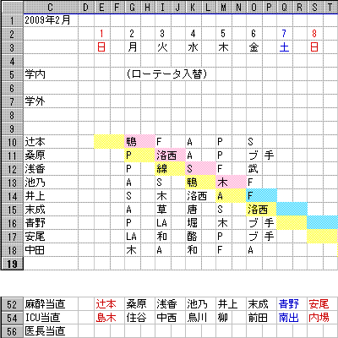This screenshot has height=338, width=338.
Task: Click the 2009年2月 title cell
Action: coord(51,20)
